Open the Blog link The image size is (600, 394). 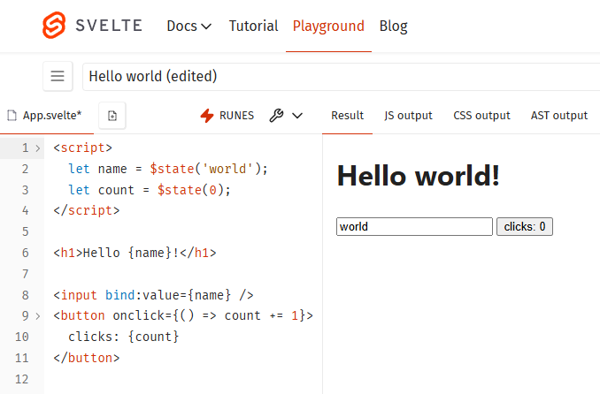click(x=394, y=26)
